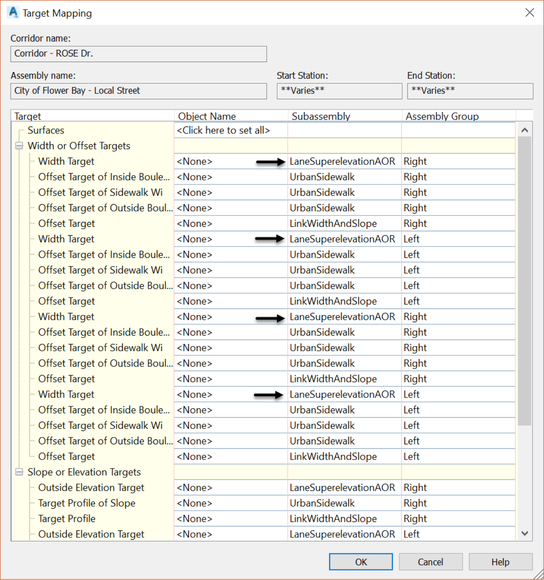Screen dimensions: 544x580
Task: Click Left in Outside Elevation Target row
Action: coord(411,534)
